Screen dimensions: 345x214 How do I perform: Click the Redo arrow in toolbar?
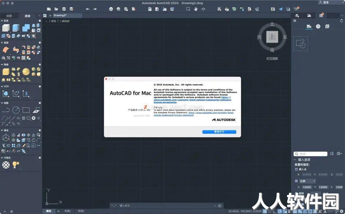coord(95,9)
